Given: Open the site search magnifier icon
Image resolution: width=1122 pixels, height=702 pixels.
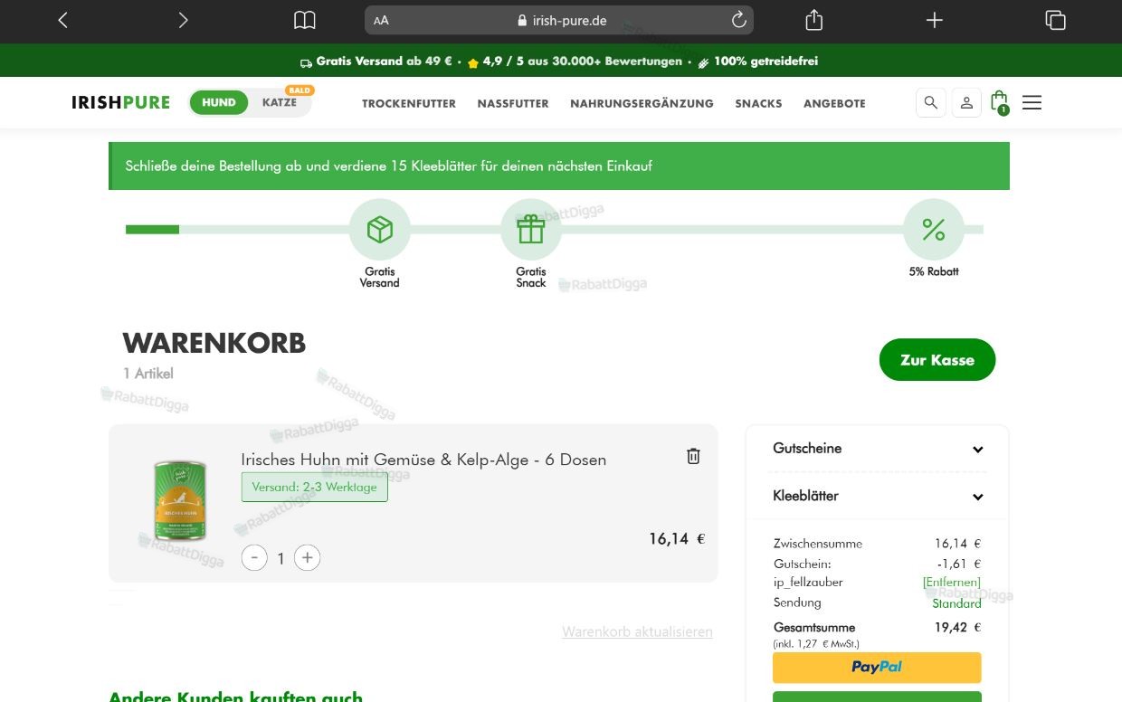Looking at the screenshot, I should click(931, 103).
